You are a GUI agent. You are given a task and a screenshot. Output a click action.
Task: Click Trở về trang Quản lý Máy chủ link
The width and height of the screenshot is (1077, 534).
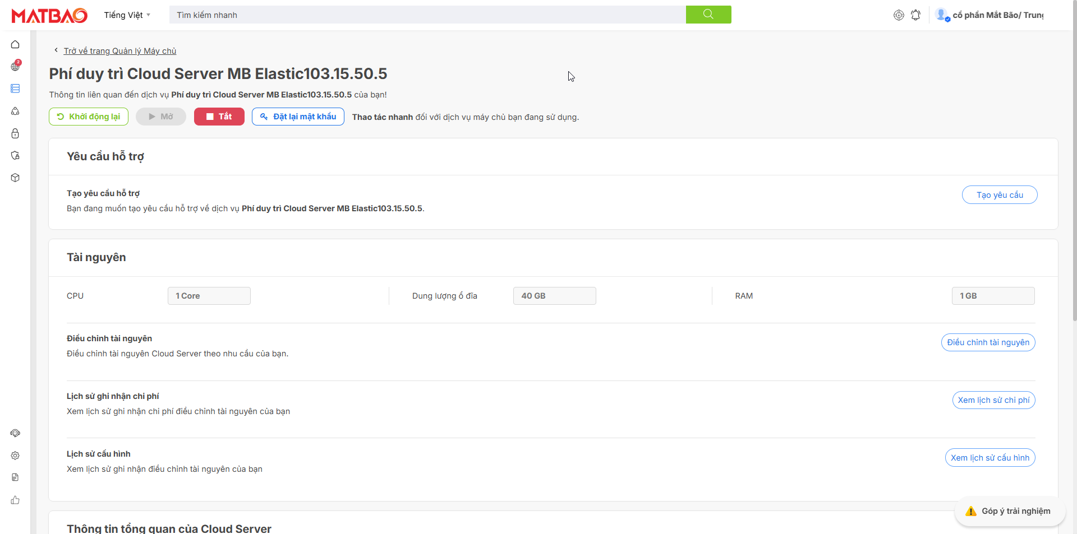click(x=119, y=51)
